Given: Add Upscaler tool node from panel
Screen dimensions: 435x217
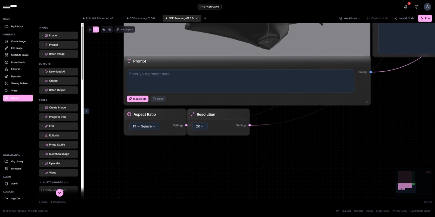Looking at the screenshot, I should (x=58, y=163).
